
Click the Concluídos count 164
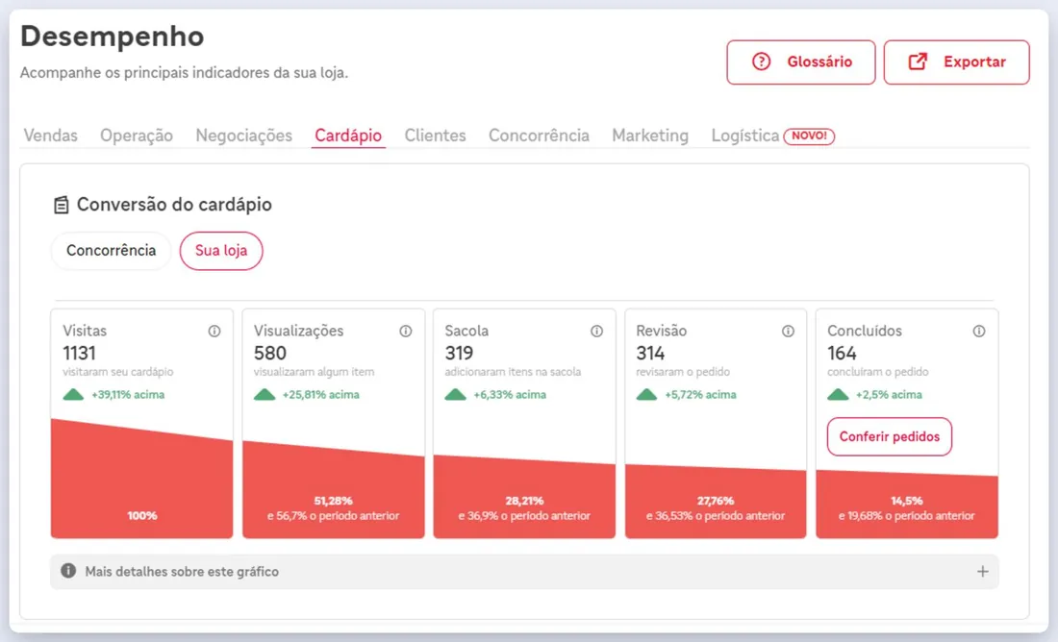[843, 354]
